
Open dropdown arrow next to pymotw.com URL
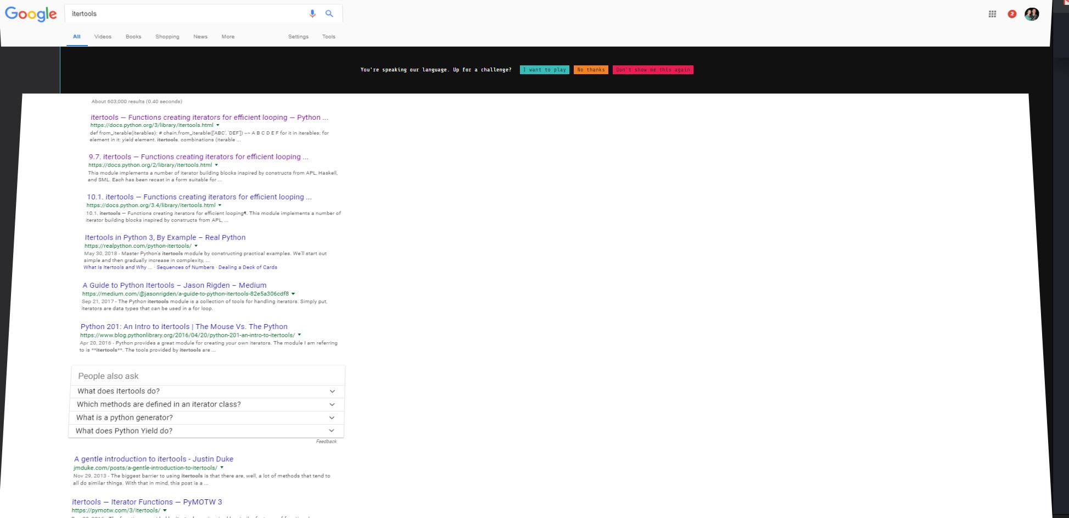coord(165,510)
